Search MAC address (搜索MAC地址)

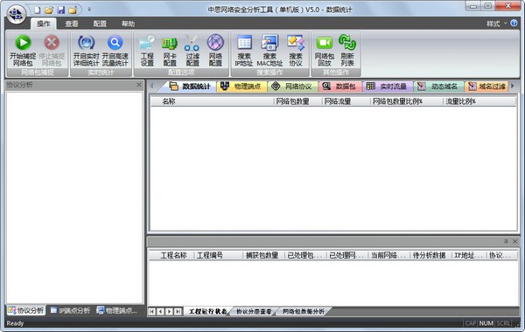[269, 51]
